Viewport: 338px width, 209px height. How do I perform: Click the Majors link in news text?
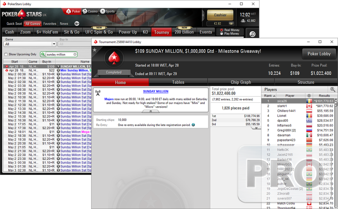click(x=109, y=99)
